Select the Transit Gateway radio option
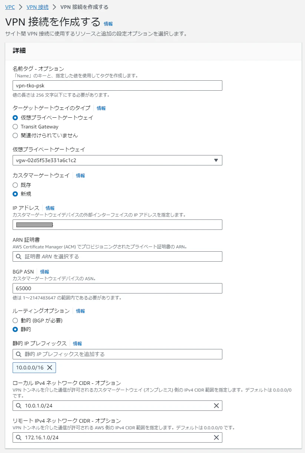The width and height of the screenshot is (305, 453). (x=15, y=127)
